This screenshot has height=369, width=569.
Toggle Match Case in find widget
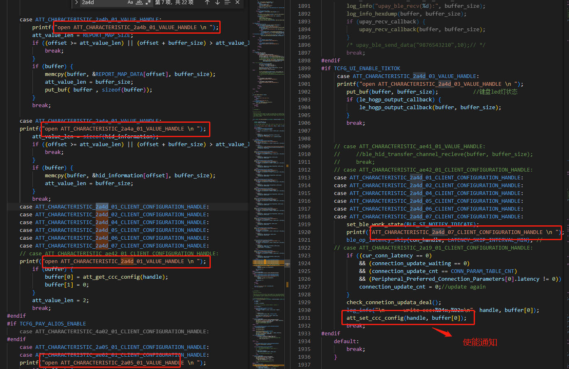click(x=130, y=2)
